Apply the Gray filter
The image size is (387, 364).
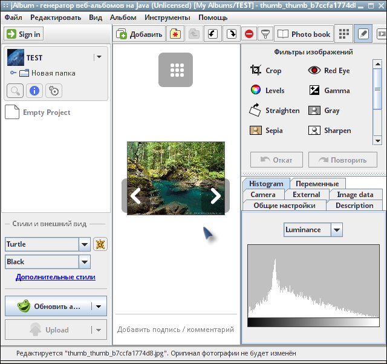[324, 110]
